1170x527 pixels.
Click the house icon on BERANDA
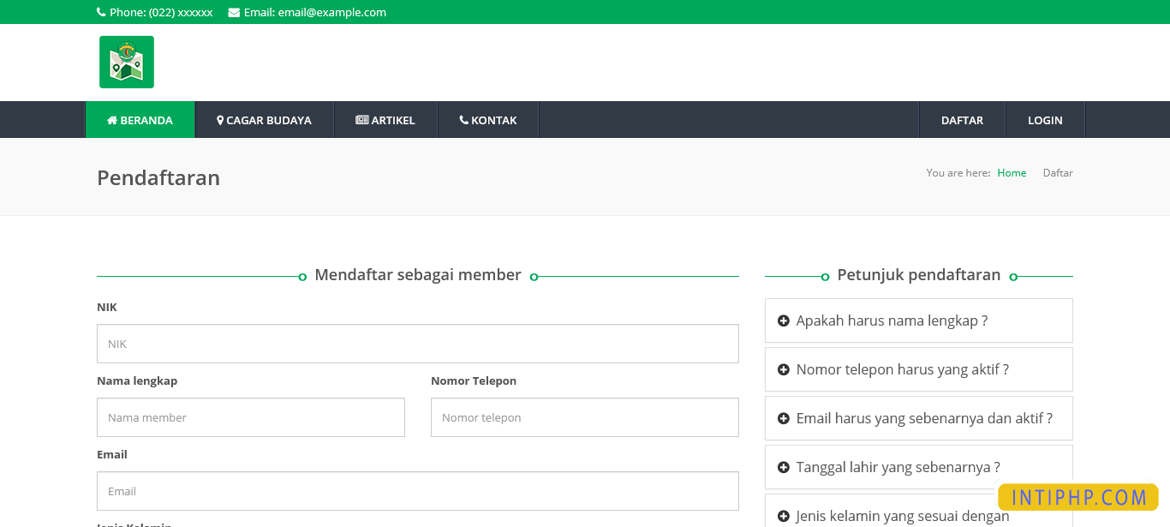[110, 120]
